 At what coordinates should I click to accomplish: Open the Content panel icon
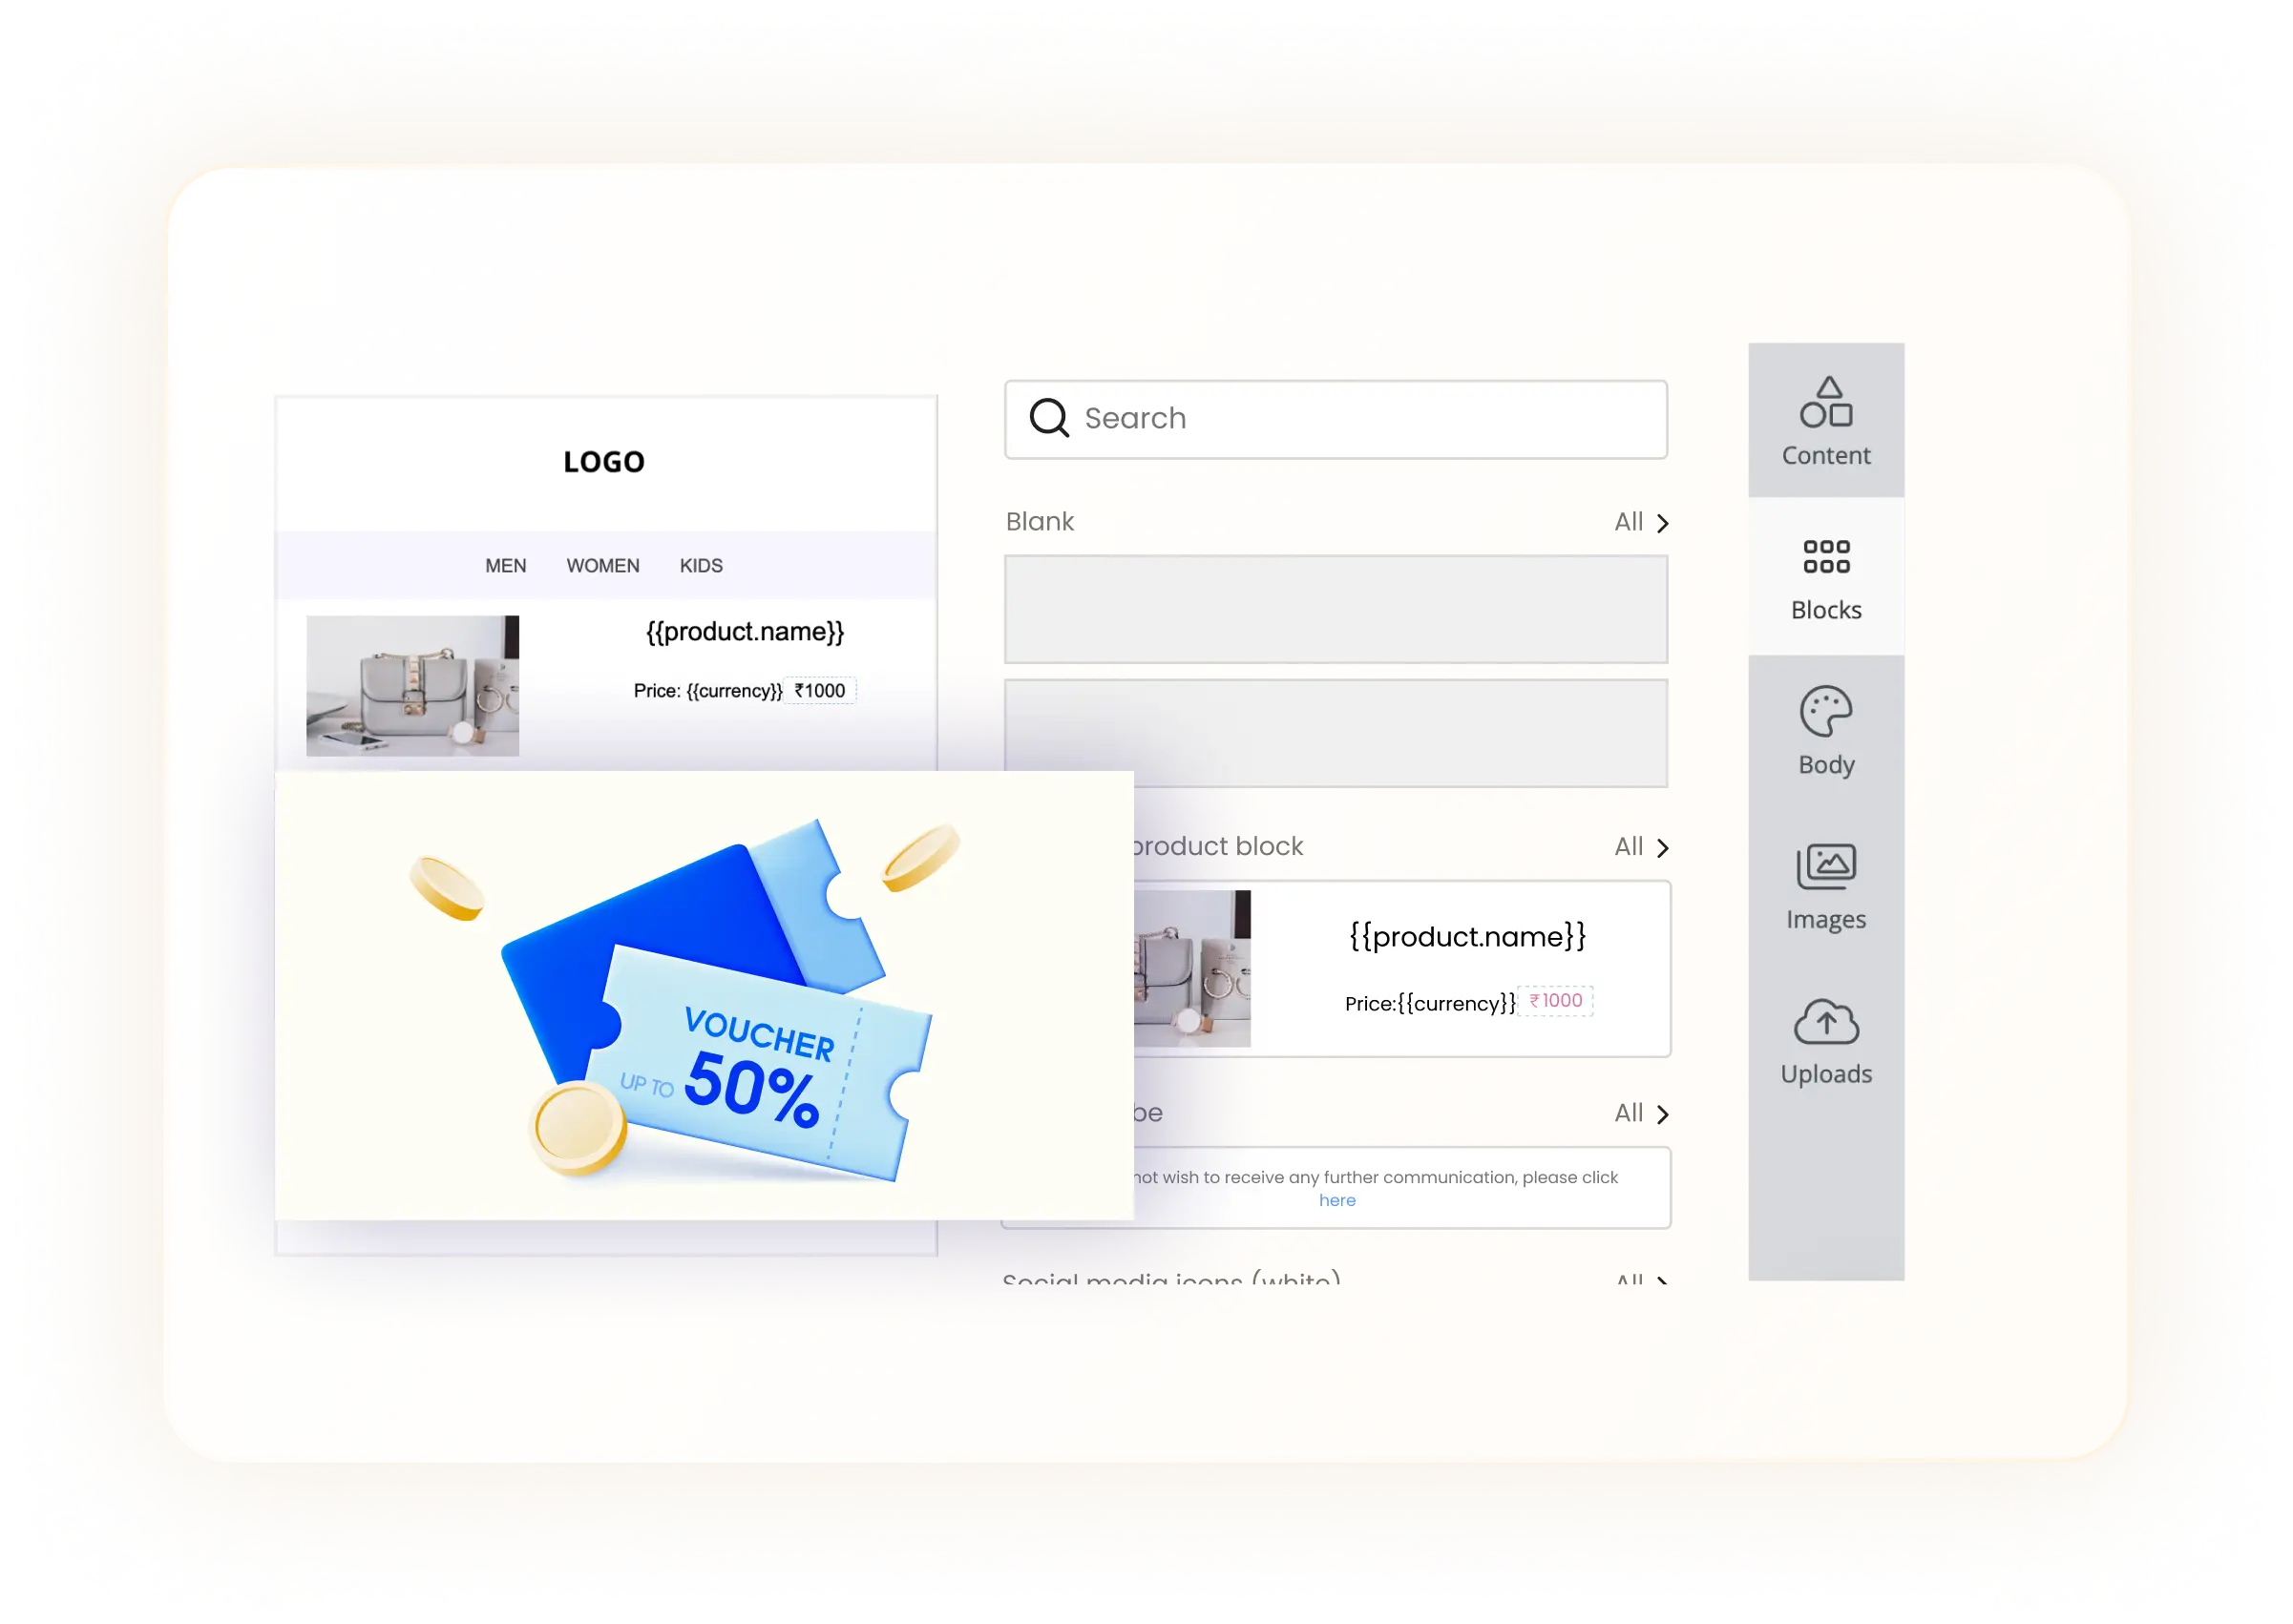tap(1826, 401)
